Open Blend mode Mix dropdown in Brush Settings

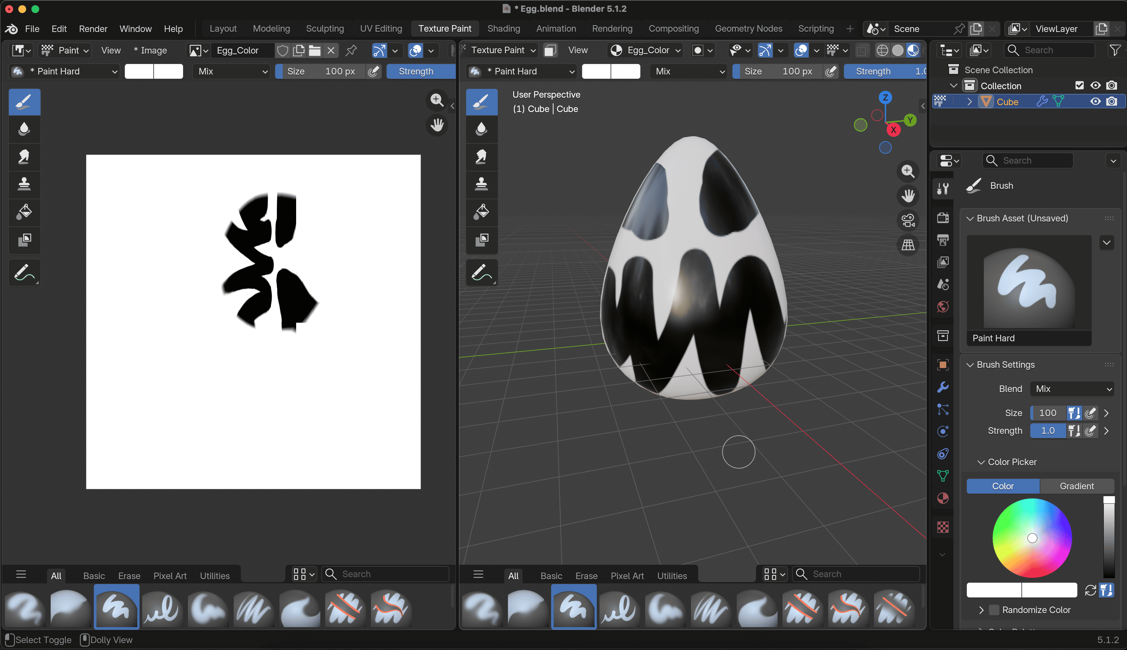click(1072, 389)
